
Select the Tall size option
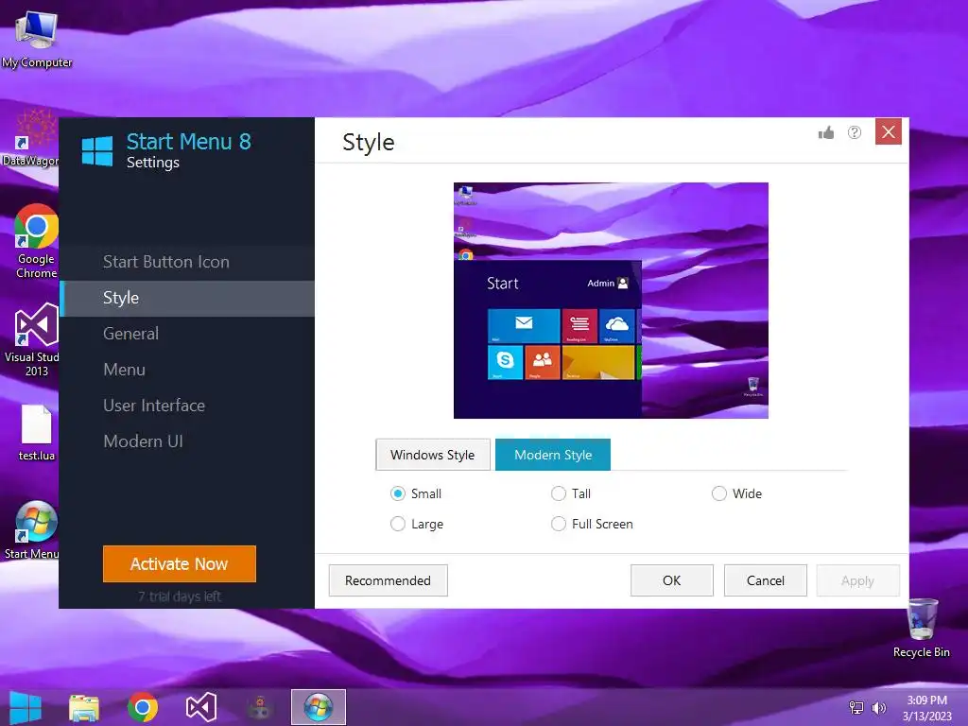[570, 493]
